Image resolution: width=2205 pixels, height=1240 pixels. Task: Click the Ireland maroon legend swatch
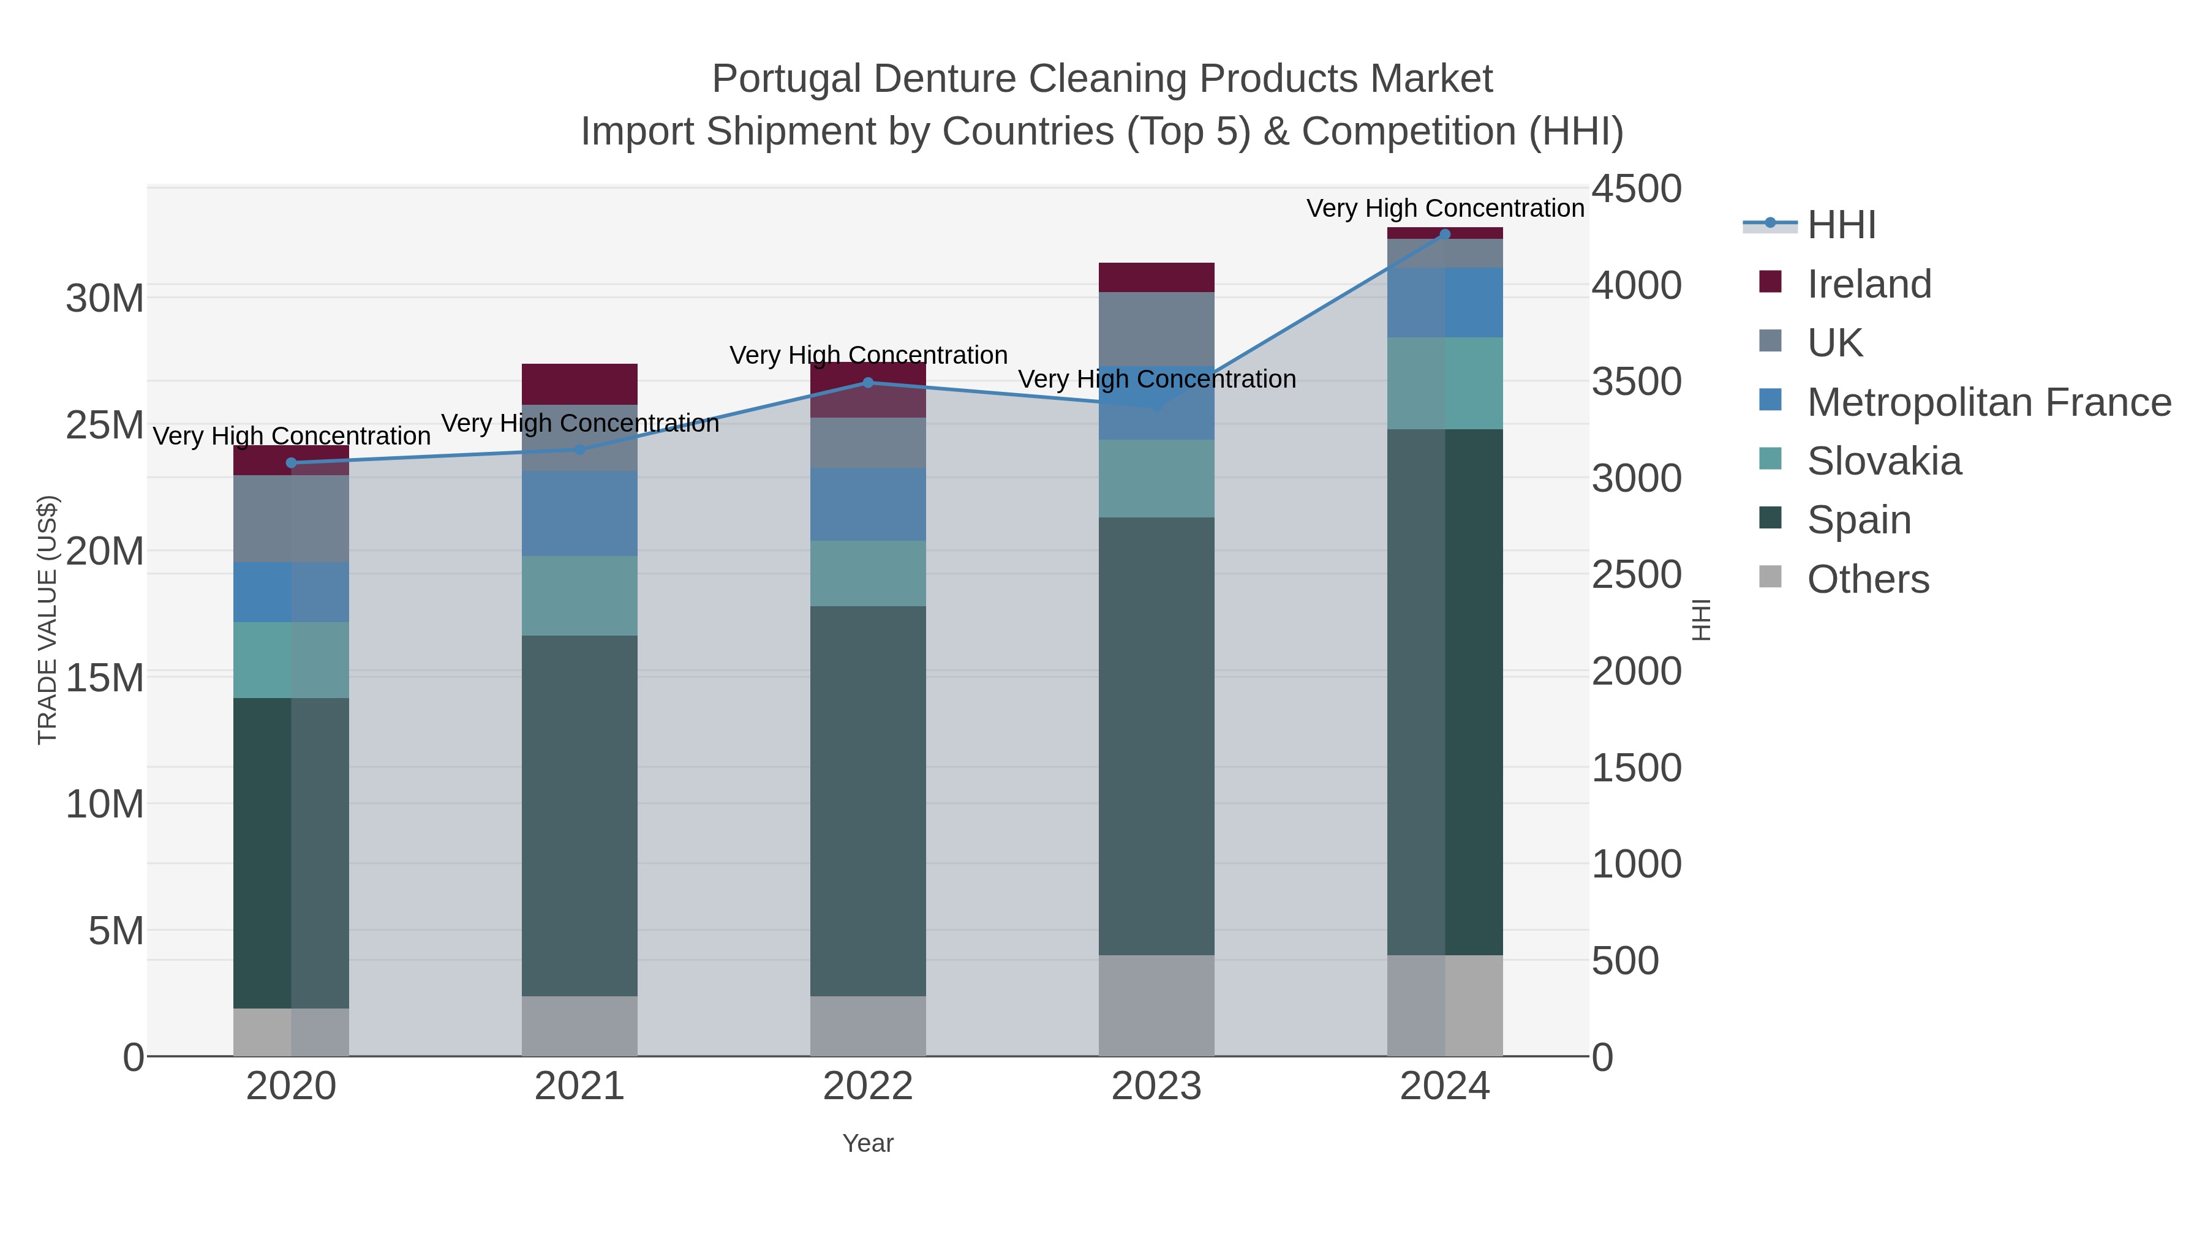click(x=1770, y=282)
